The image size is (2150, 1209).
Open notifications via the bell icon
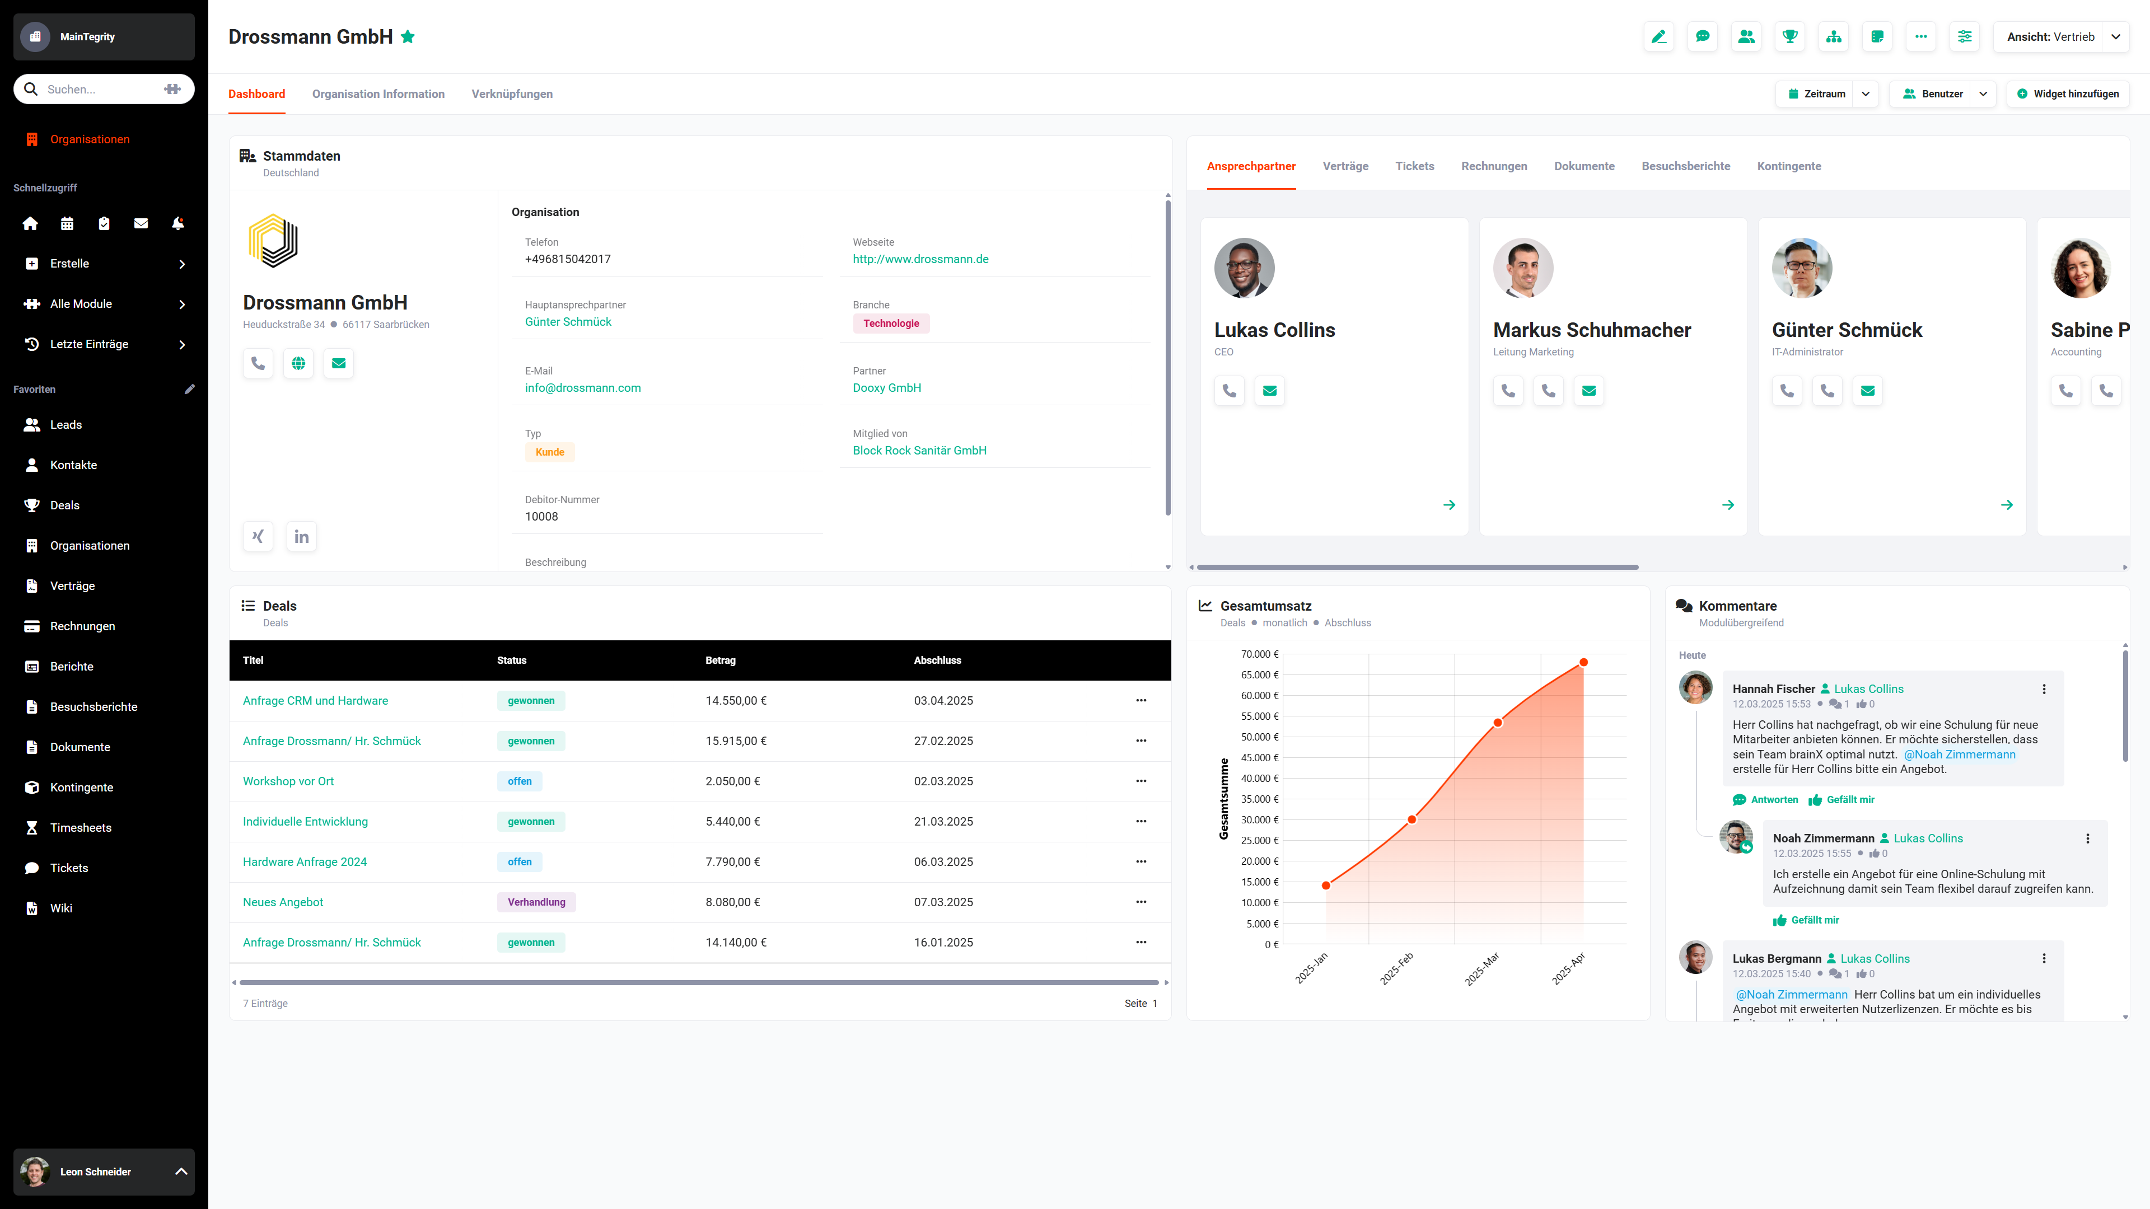coord(177,223)
